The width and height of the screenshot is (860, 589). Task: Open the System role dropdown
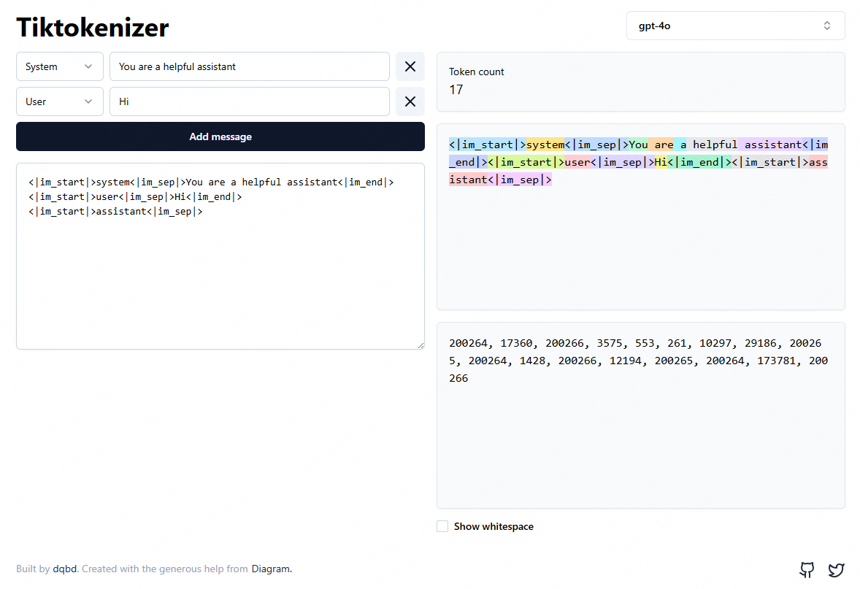pos(60,66)
